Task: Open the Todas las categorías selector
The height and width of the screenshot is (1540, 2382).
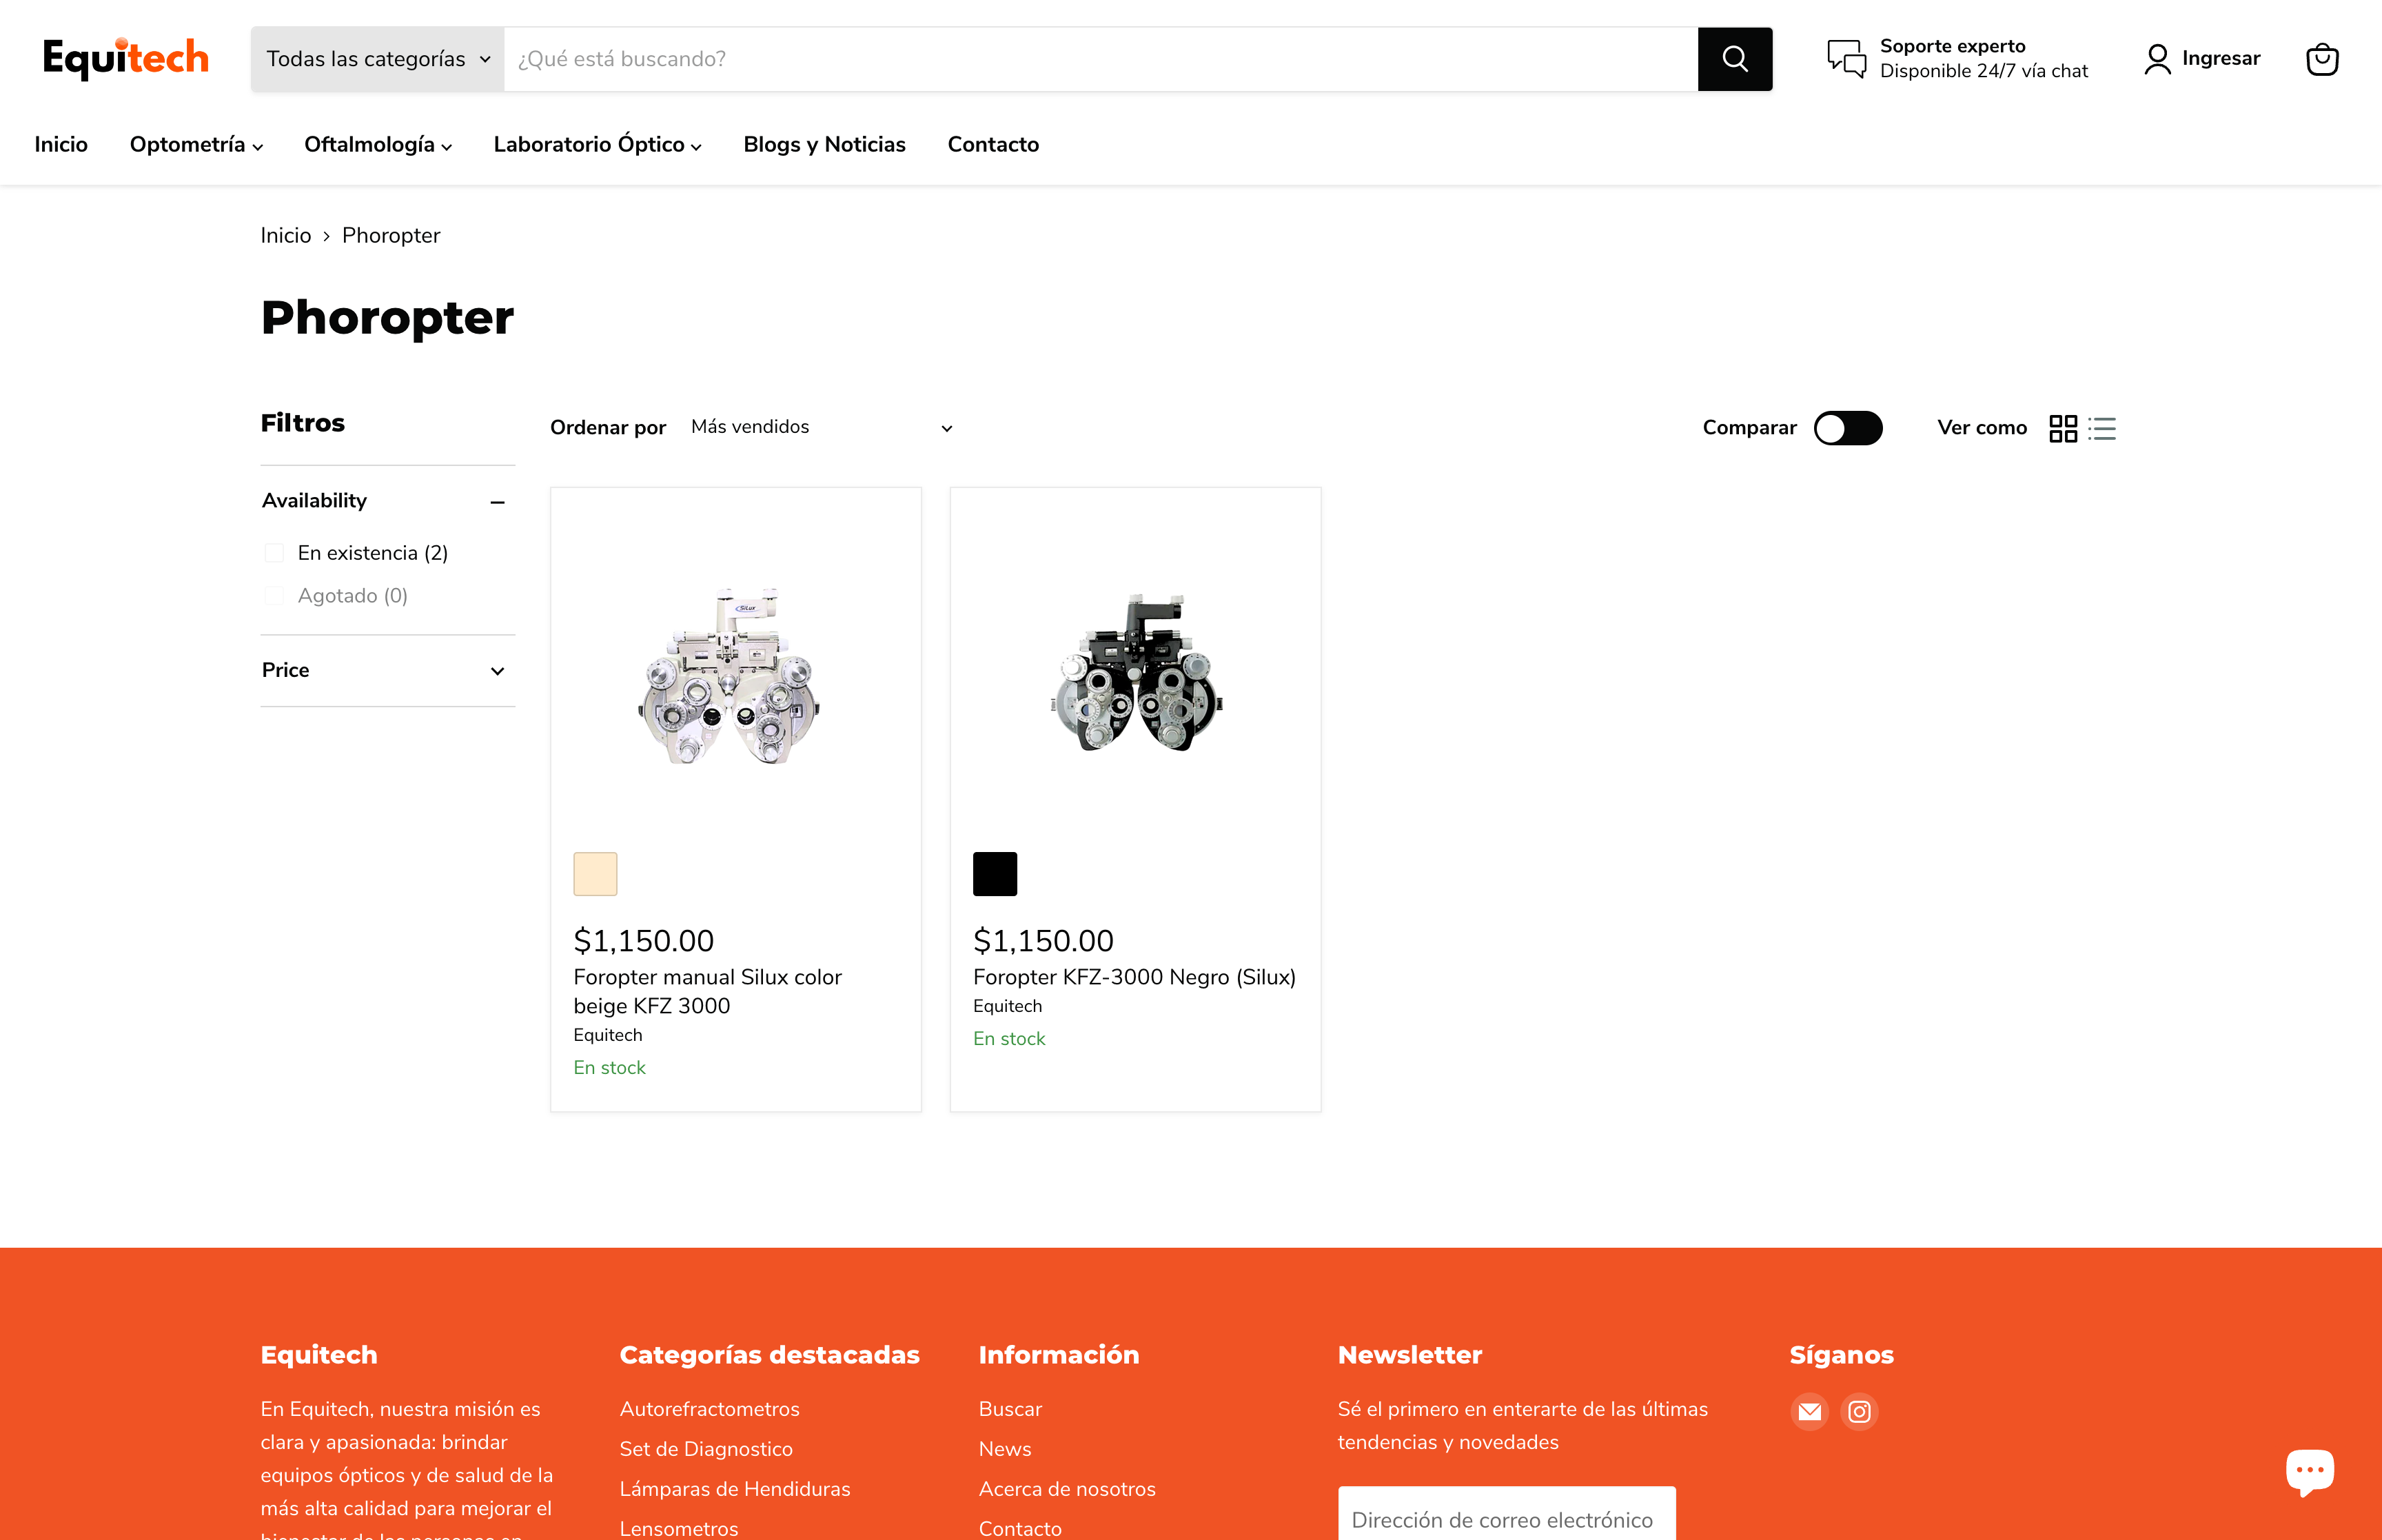Action: (377, 59)
